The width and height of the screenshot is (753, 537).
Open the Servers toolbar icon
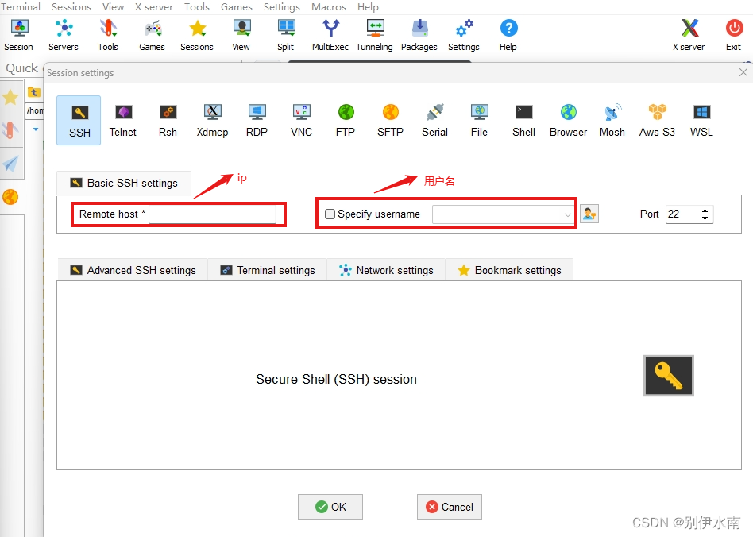(x=64, y=35)
